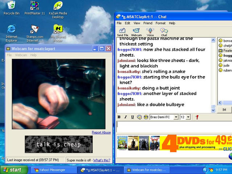Screen dimensions: 232x174
Task: Select rubens user in the chat list
Action: 225,70
